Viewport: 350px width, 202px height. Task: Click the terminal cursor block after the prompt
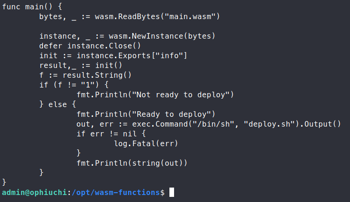172,192
